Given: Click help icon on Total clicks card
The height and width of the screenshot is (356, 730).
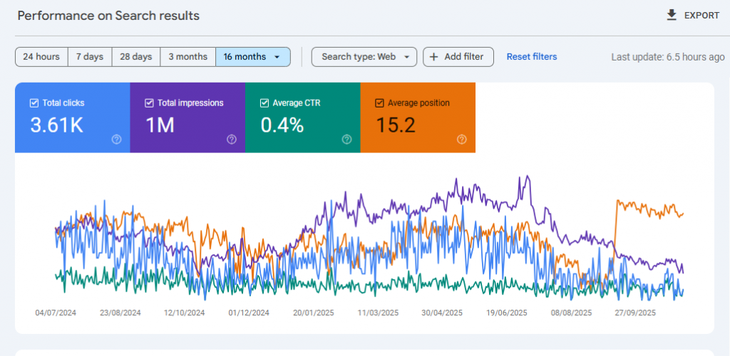Looking at the screenshot, I should 117,140.
